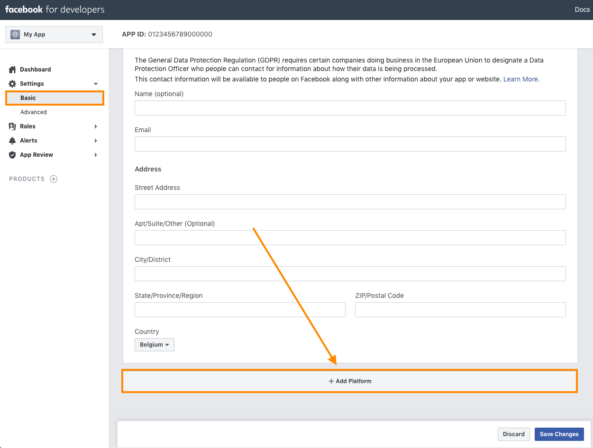Viewport: 593px width, 448px height.
Task: Focus the ZIP/Postal Code input field
Action: 460,310
